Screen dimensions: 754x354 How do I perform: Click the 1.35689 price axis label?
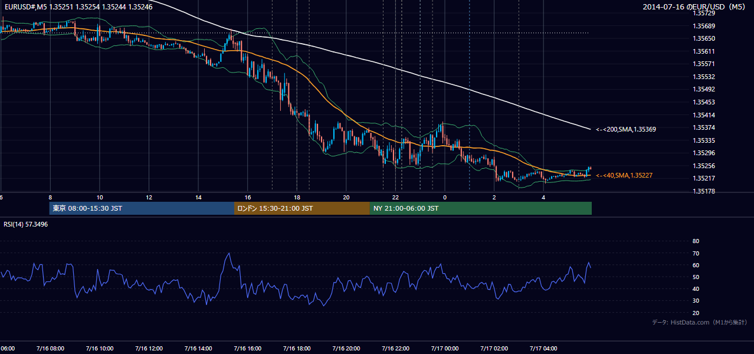coord(704,26)
